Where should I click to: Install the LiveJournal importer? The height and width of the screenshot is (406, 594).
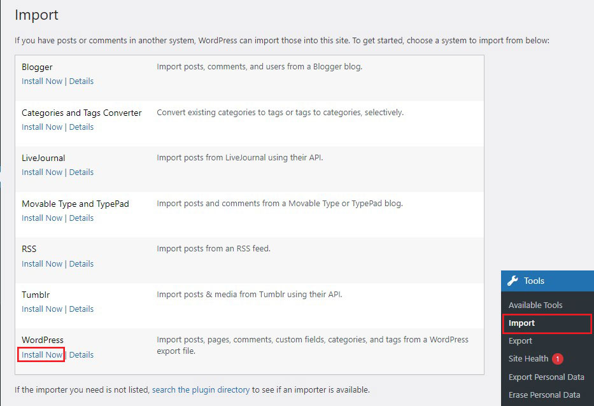(x=42, y=172)
